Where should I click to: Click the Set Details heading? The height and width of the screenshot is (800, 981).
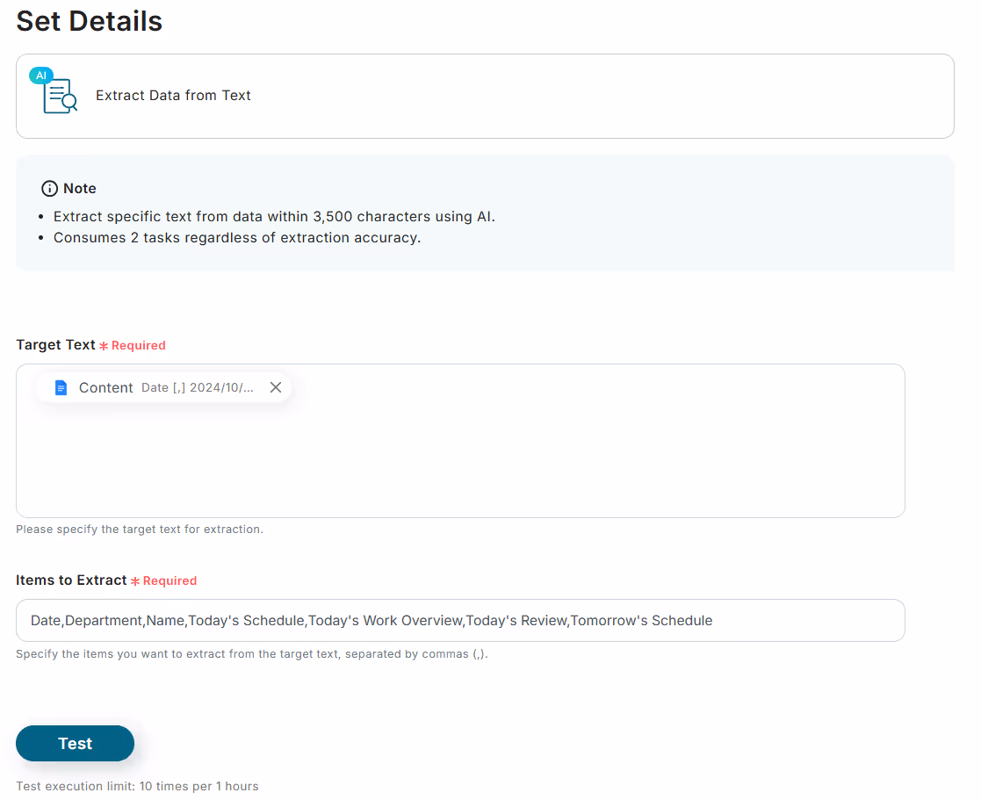tap(90, 21)
